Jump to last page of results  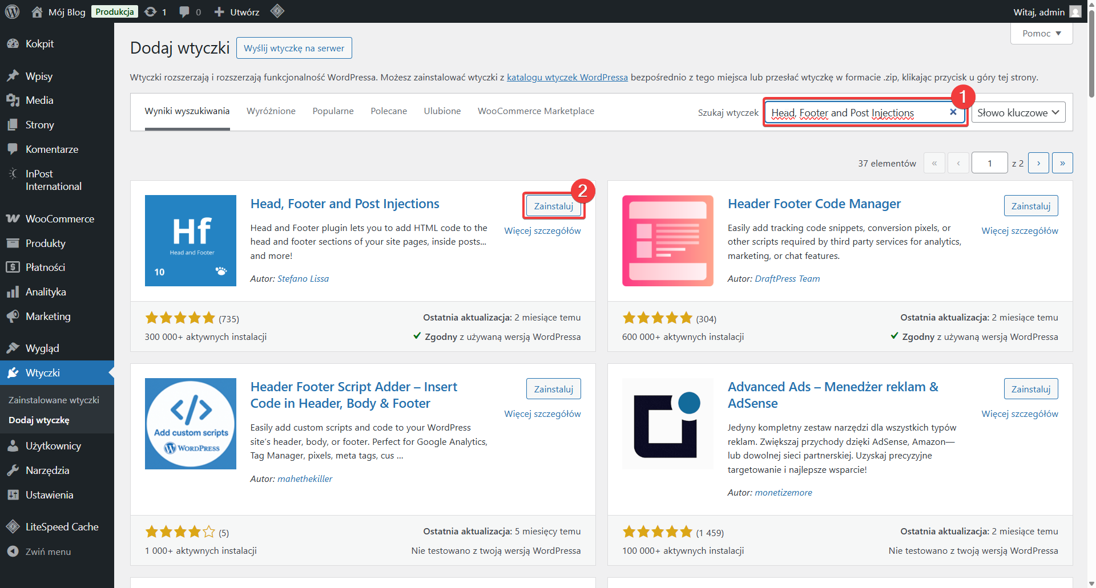pyautogui.click(x=1062, y=163)
